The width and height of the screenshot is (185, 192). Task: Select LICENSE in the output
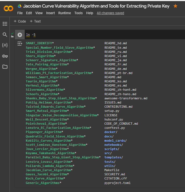coord(111,115)
